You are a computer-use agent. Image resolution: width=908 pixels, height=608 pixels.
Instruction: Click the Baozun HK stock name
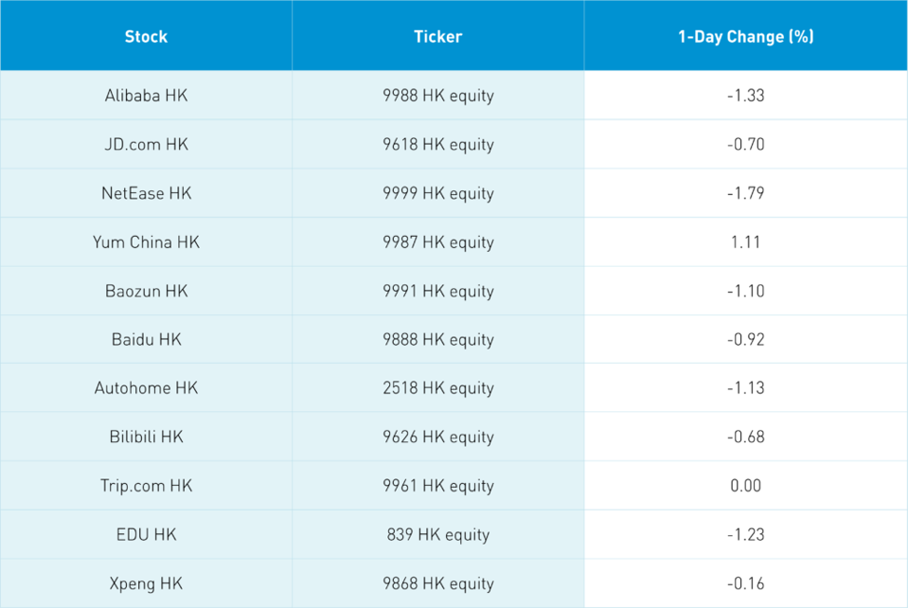[x=146, y=291]
